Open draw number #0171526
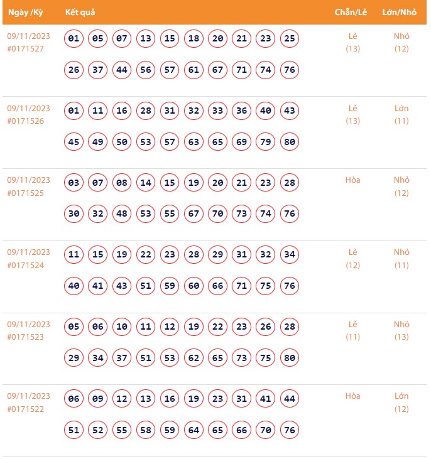This screenshot has height=459, width=431. pyautogui.click(x=26, y=121)
